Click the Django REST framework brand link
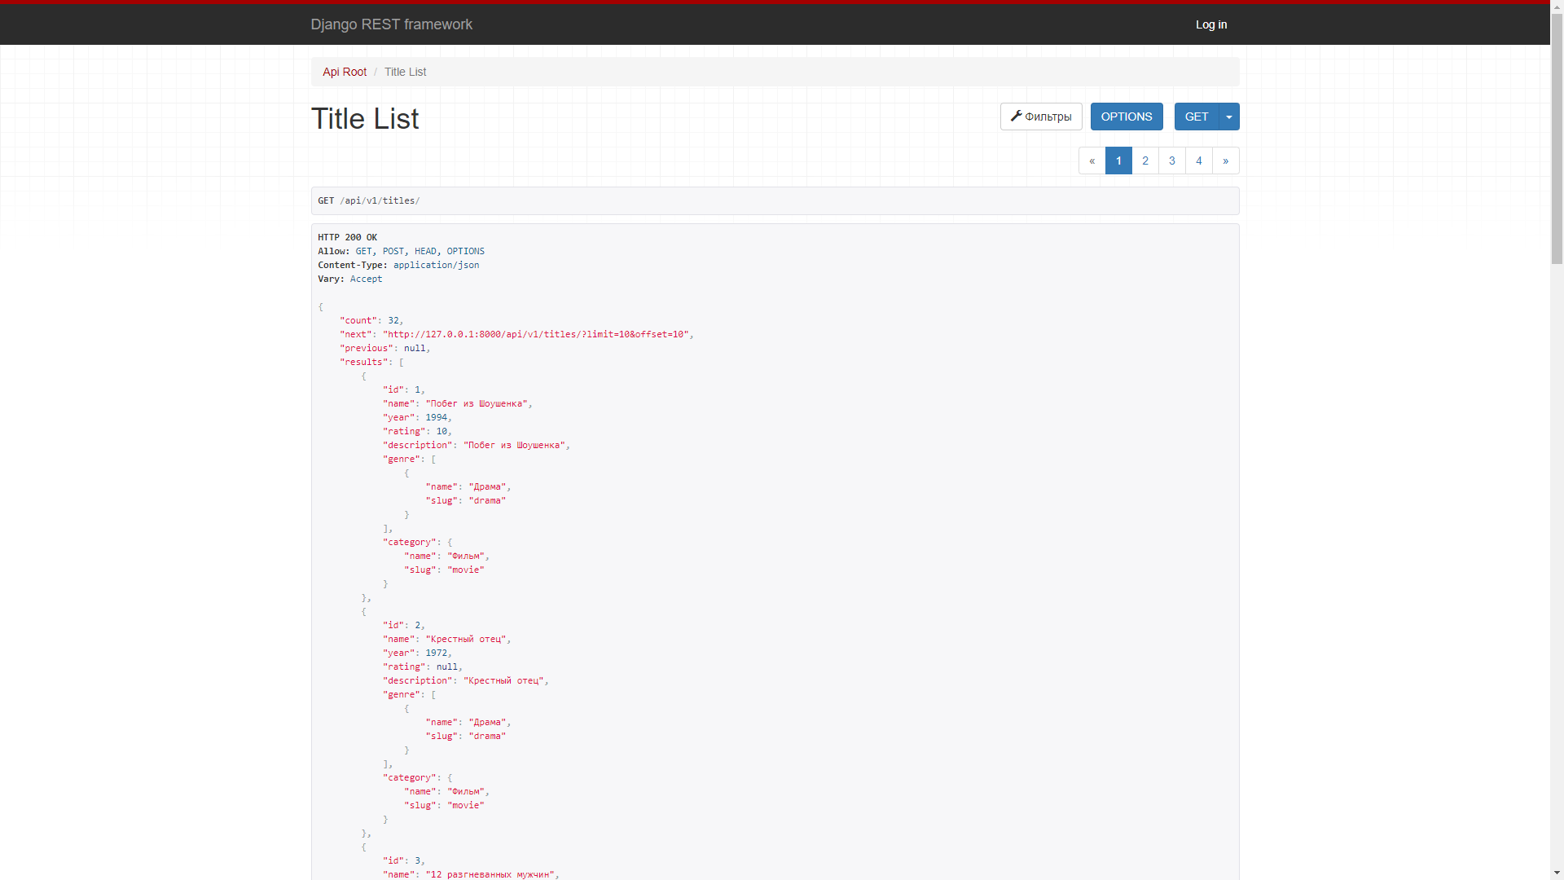 (391, 24)
